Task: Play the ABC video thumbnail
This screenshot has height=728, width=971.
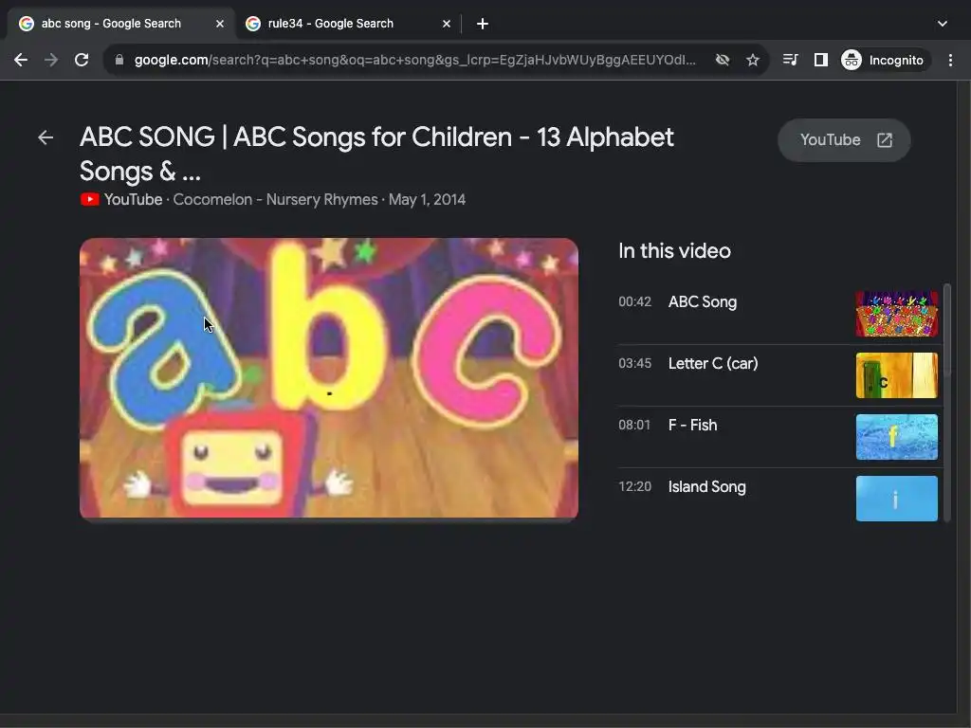Action: (x=328, y=378)
